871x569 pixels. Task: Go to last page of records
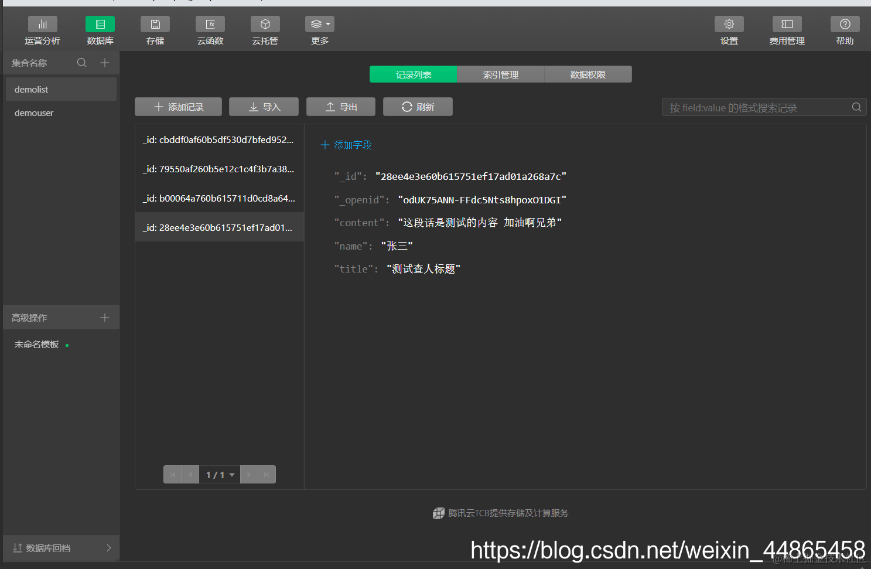[x=267, y=475]
